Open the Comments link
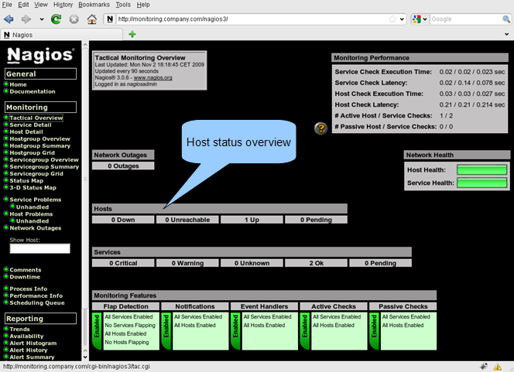The image size is (514, 372). pyautogui.click(x=26, y=270)
